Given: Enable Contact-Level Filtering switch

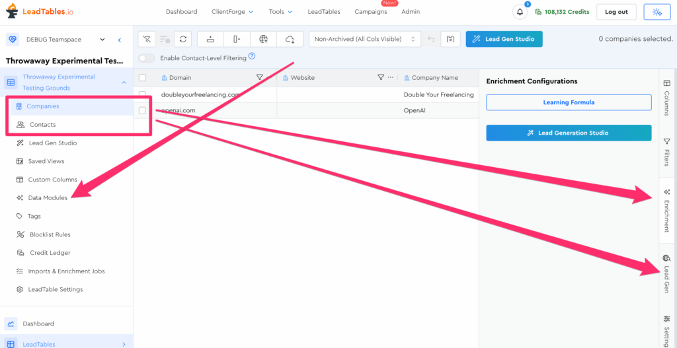Looking at the screenshot, I should click(x=147, y=58).
